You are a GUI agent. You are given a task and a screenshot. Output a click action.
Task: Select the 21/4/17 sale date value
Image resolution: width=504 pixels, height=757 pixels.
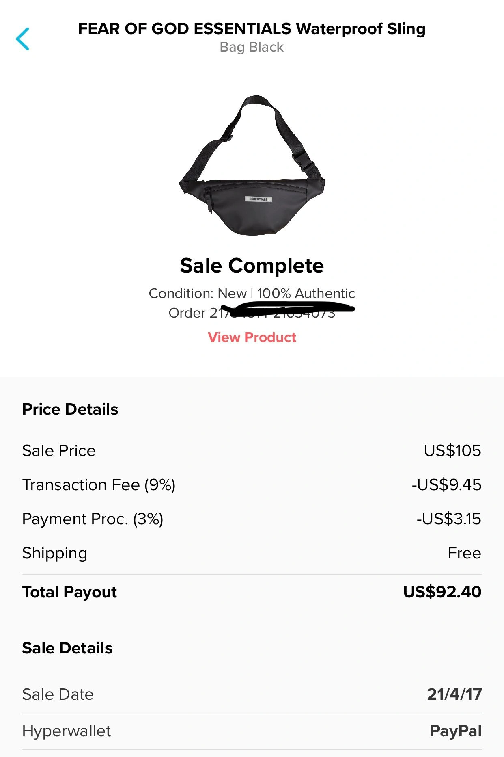click(x=454, y=694)
